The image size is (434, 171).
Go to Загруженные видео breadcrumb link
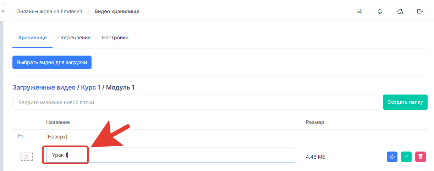tap(44, 87)
